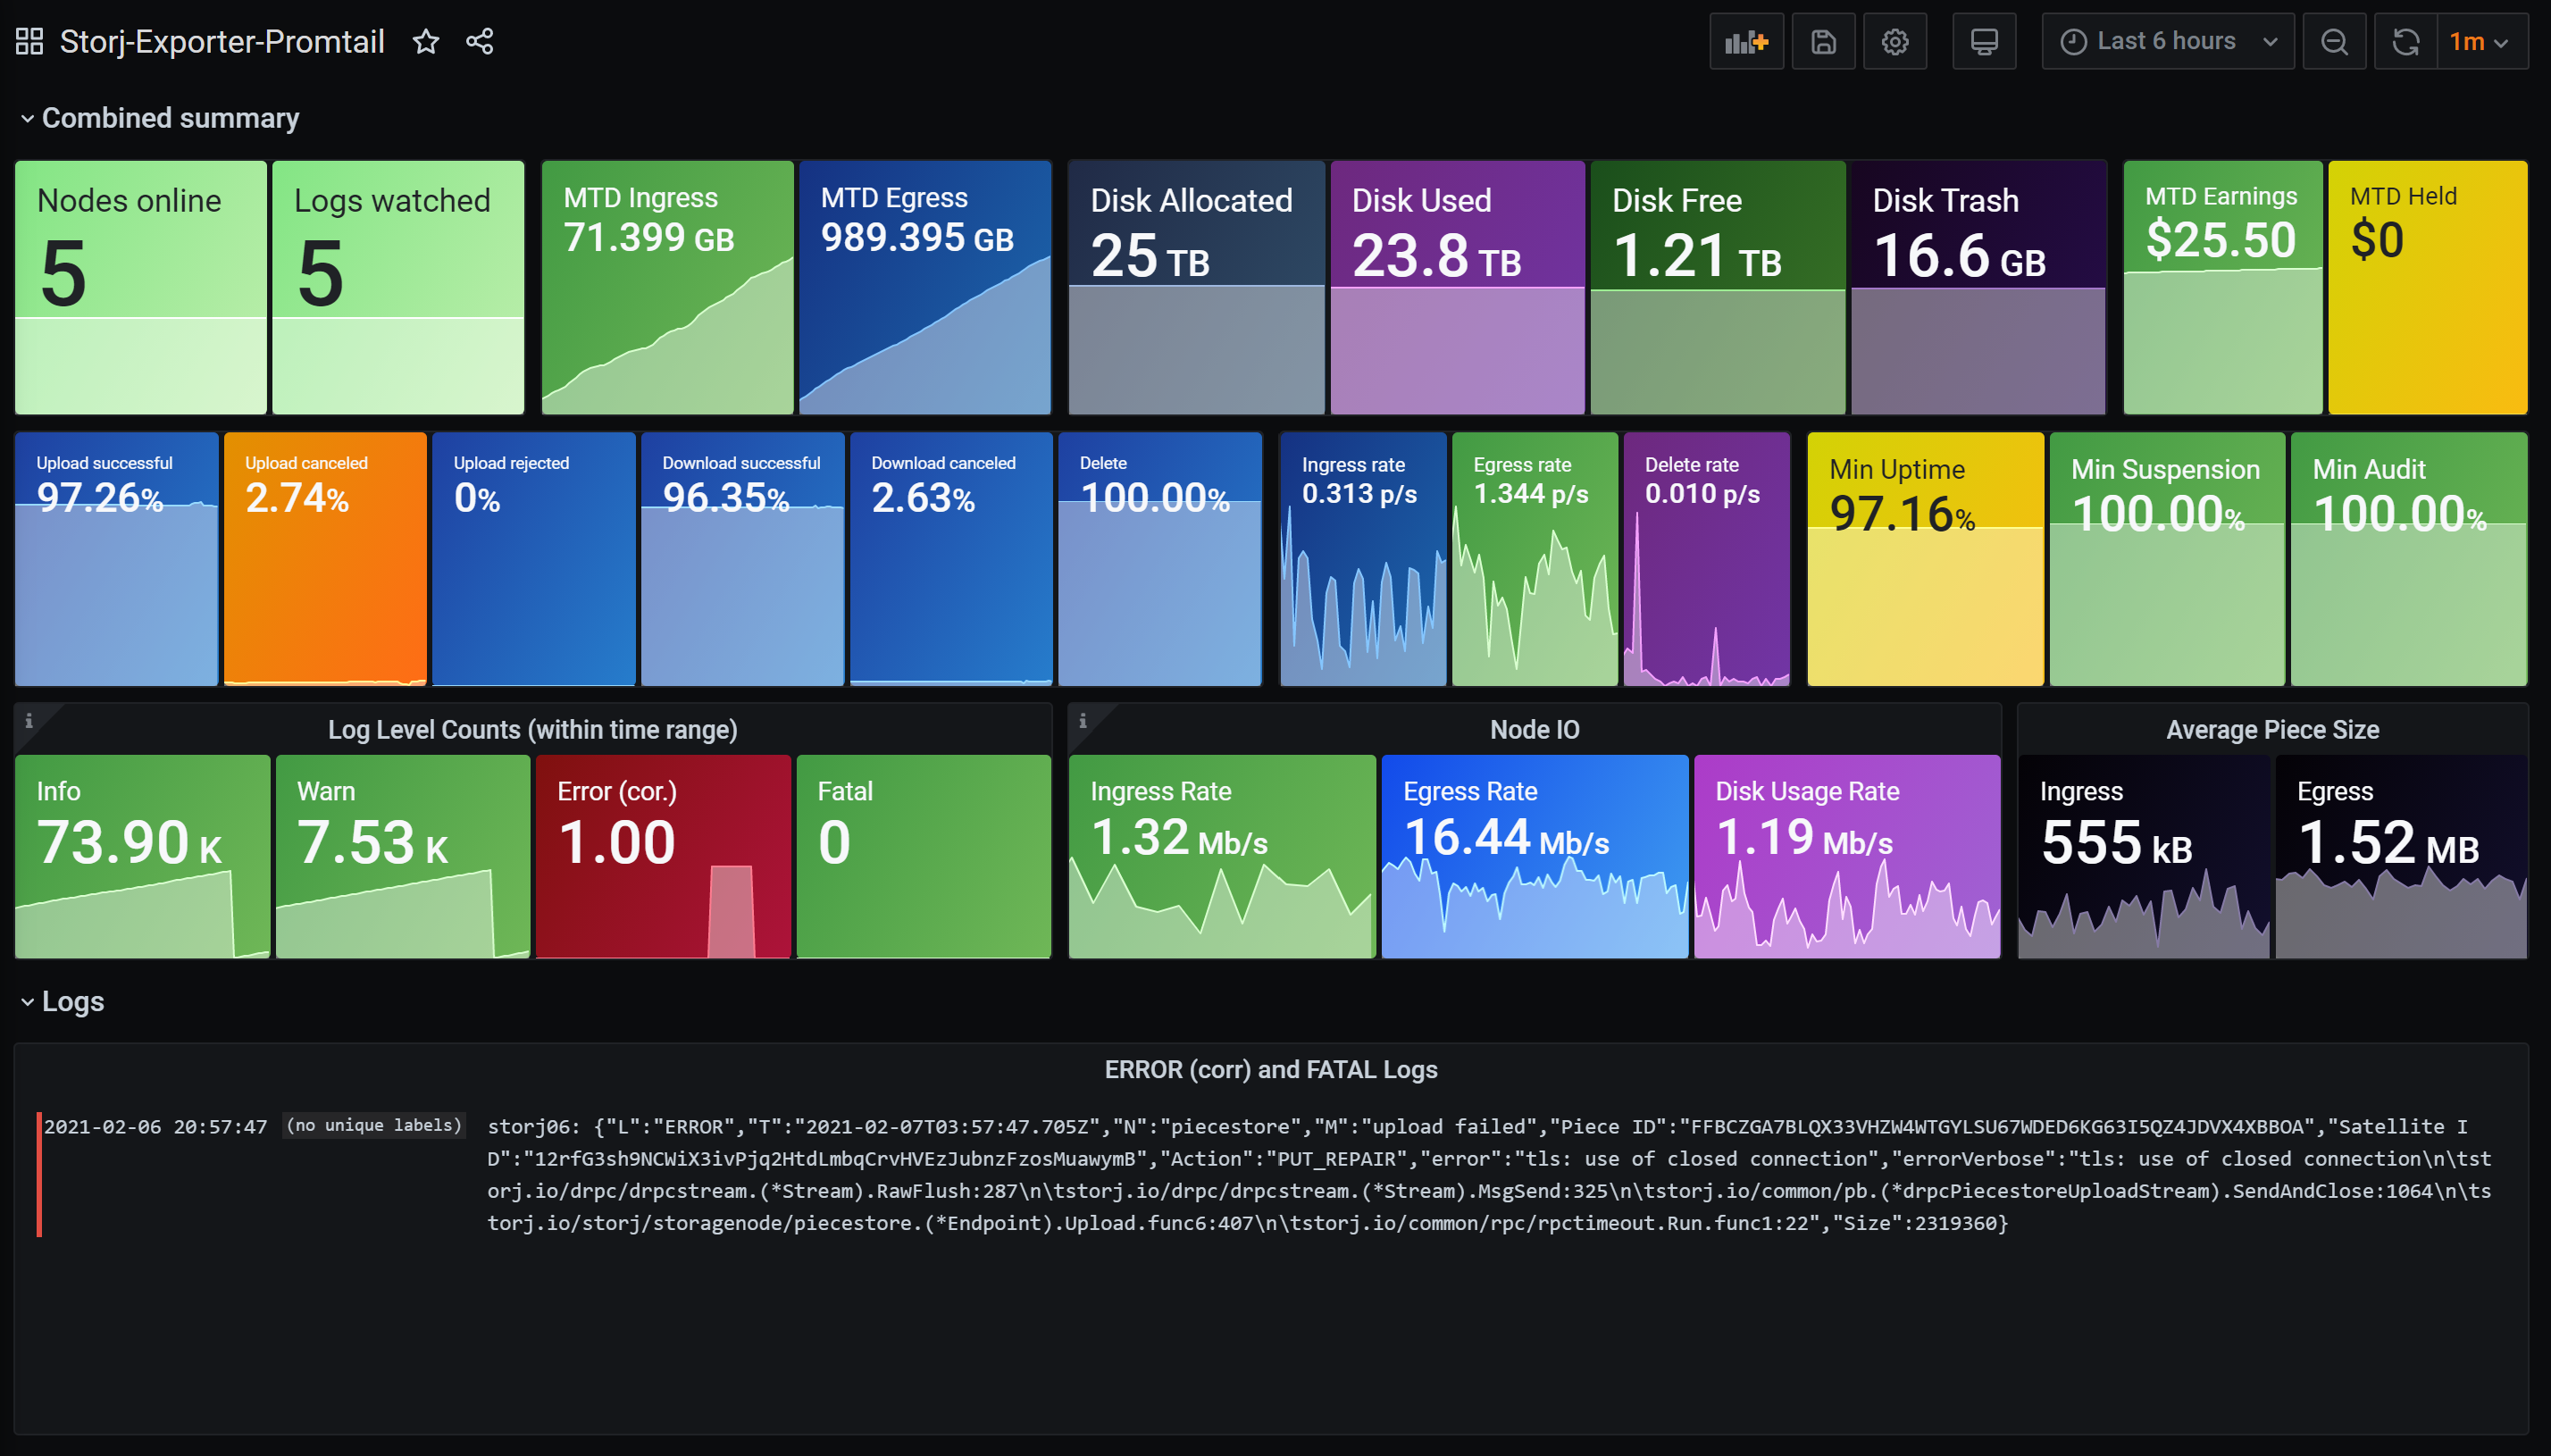The width and height of the screenshot is (2551, 1456).
Task: Open the MTD Held panel
Action: 2428,287
